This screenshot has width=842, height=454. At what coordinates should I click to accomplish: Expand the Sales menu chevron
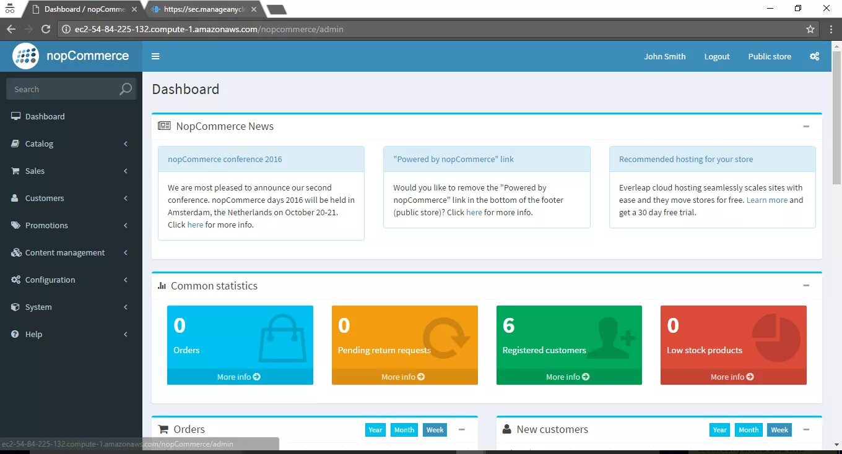(126, 171)
